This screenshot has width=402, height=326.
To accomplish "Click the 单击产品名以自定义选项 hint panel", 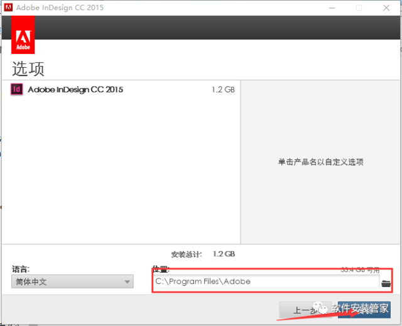I will point(320,162).
